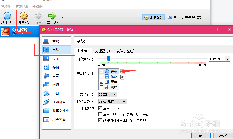Select the 软驱 floppy disk icon
The height and width of the screenshot is (139, 233).
(x=107, y=77)
